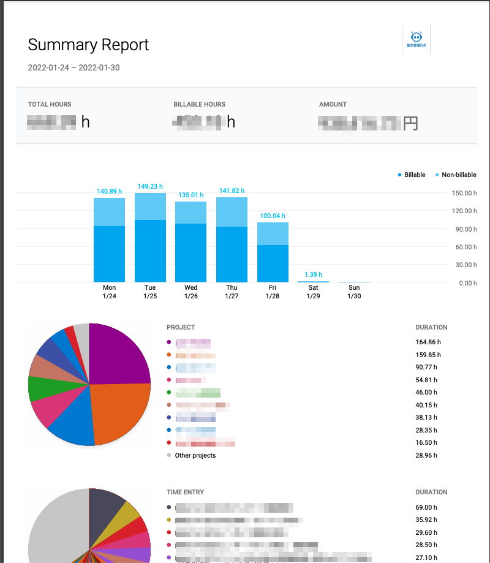
Task: Click the 164.86 h duration value
Action: pos(428,342)
